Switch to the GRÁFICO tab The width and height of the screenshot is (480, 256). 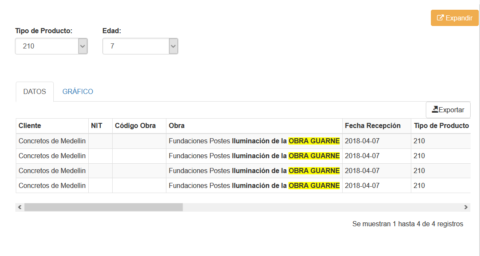tap(78, 91)
